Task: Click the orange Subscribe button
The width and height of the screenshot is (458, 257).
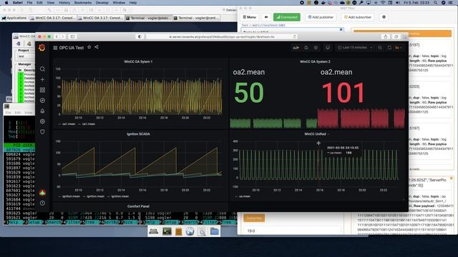Action: click(254, 218)
